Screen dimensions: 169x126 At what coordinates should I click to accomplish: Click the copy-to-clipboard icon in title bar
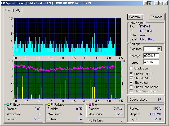145,3
